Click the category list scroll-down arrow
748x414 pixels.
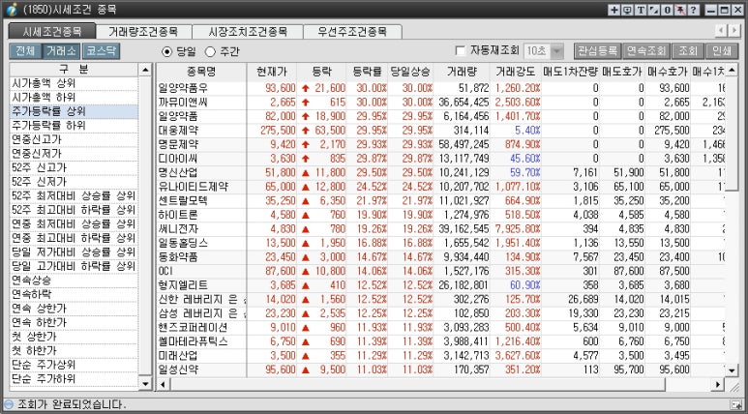pyautogui.click(x=145, y=382)
